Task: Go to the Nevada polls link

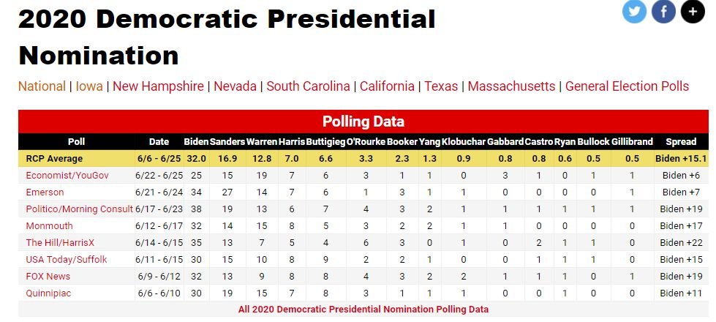Action: tap(235, 86)
